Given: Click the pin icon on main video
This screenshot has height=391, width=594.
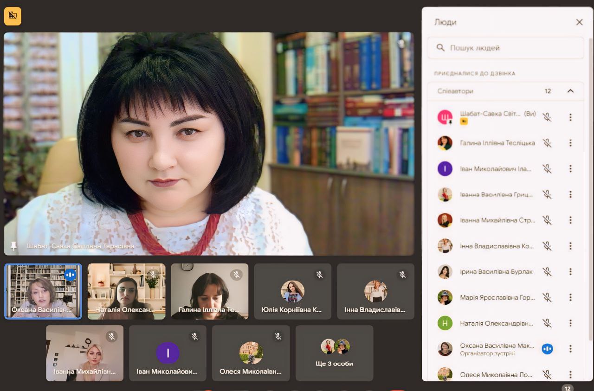Looking at the screenshot, I should coord(13,246).
